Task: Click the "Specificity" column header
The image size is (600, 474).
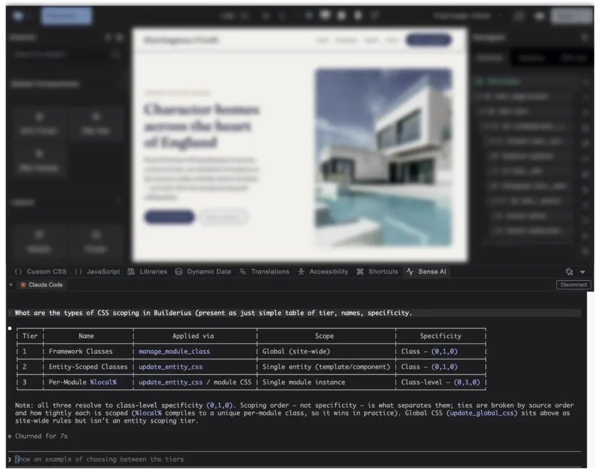Action: [x=441, y=336]
